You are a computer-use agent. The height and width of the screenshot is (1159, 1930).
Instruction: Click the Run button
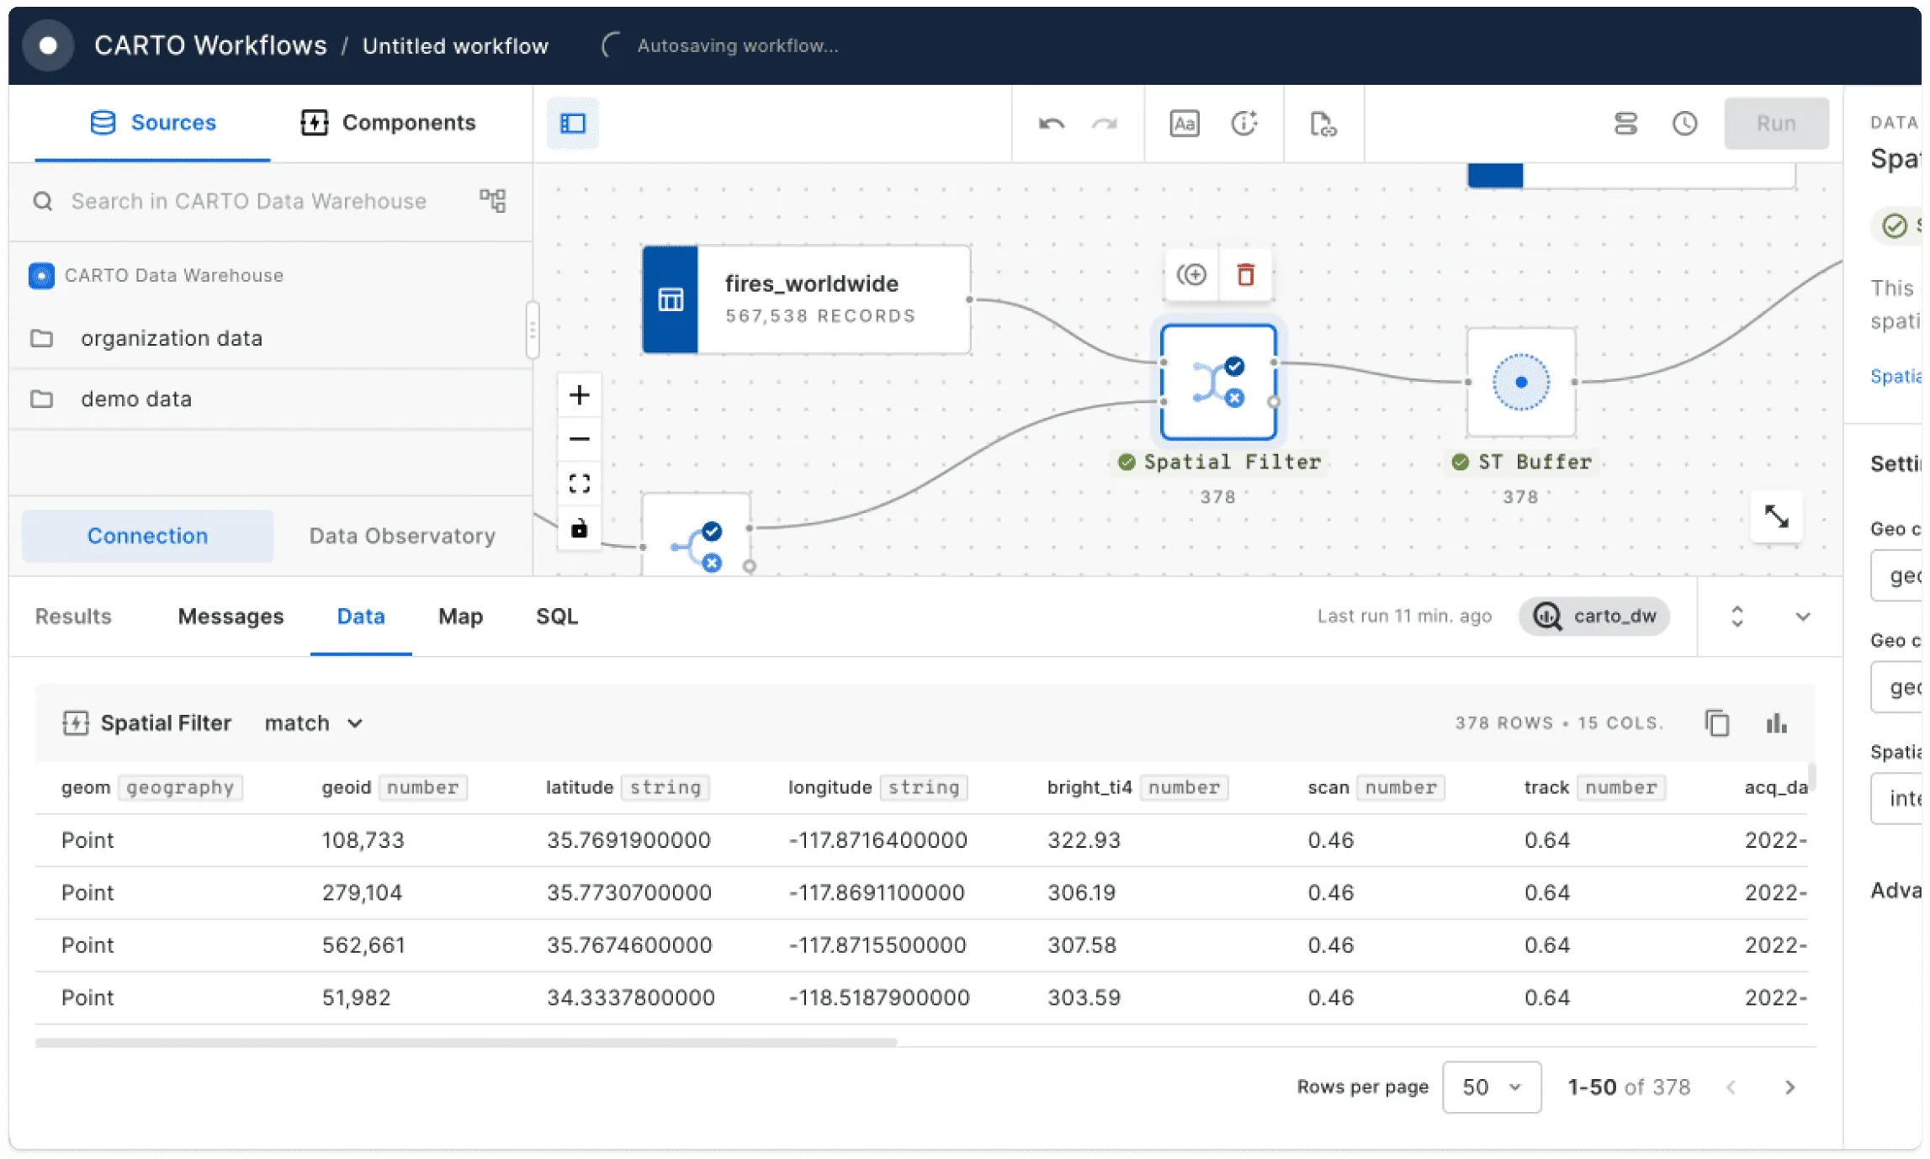pos(1775,124)
